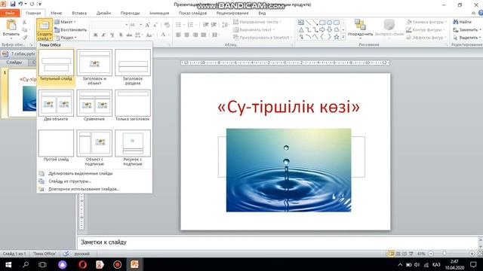Toggle italic К formatting
The width and height of the screenshot is (483, 271).
(x=103, y=35)
